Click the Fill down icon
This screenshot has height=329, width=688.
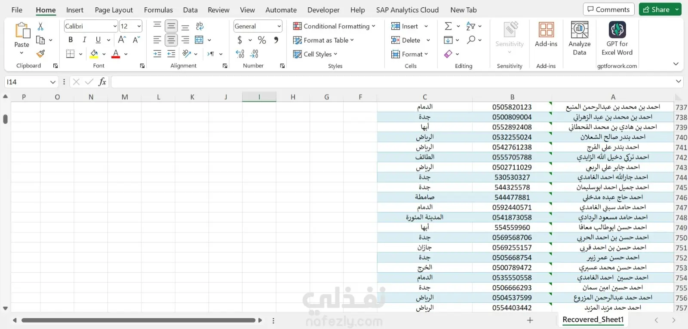[448, 40]
